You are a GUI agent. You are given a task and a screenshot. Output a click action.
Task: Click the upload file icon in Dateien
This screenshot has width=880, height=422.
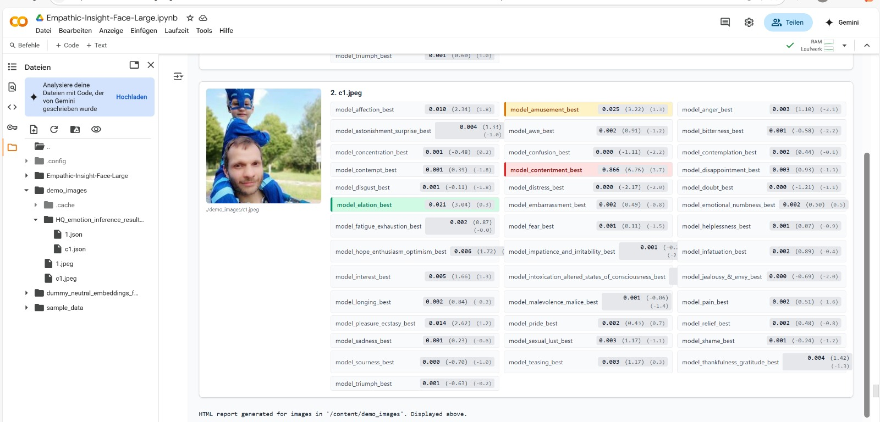[34, 130]
